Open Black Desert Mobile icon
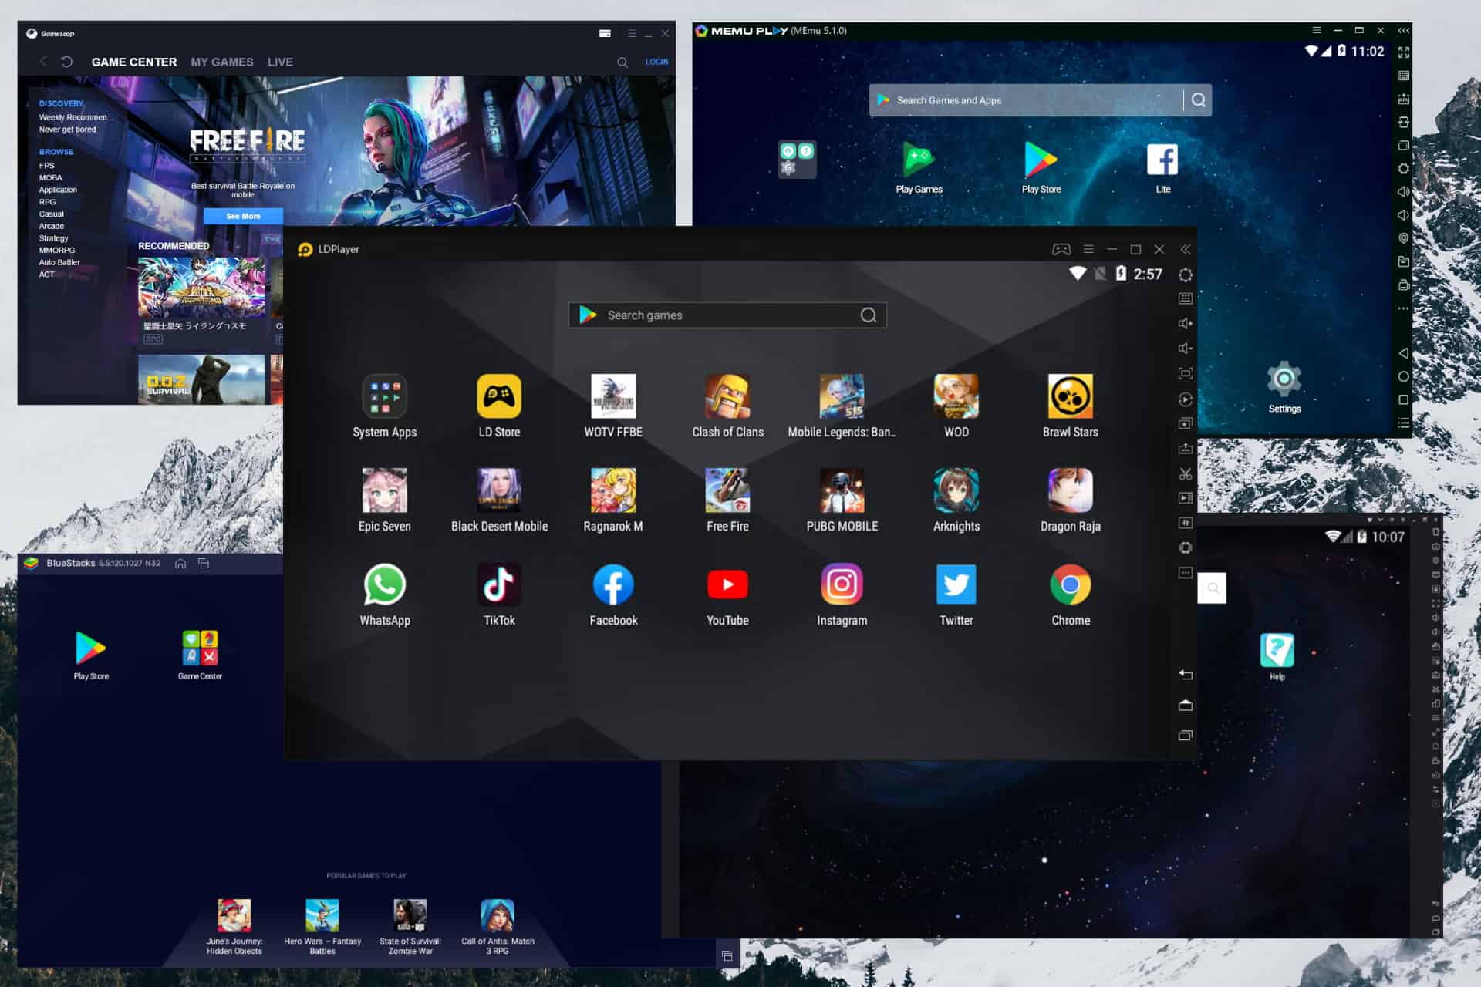This screenshot has height=987, width=1481. (499, 490)
